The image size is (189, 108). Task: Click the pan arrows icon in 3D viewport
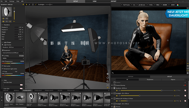(x=108, y=78)
